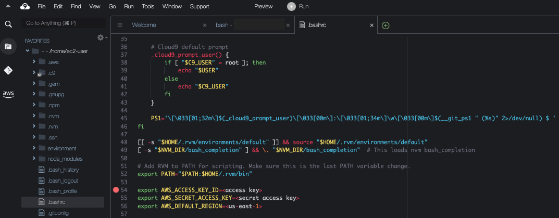This screenshot has height=218, width=559.
Task: Open the .bash_history file
Action: click(63, 170)
